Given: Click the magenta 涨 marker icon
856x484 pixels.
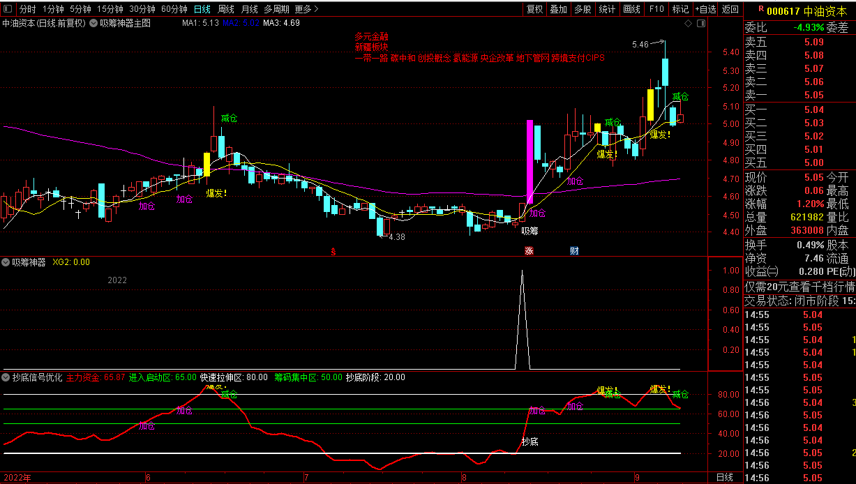Looking at the screenshot, I should coord(529,250).
